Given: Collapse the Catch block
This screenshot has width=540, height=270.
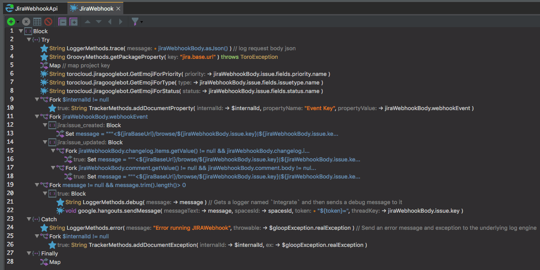Looking at the screenshot, I should 29,219.
